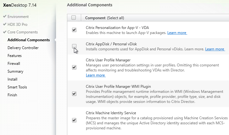Click the Component (Select all) column header

tap(104, 18)
